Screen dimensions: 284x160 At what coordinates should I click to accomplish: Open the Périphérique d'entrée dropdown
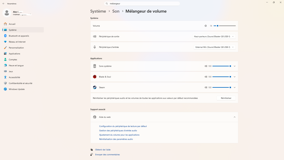pyautogui.click(x=215, y=47)
